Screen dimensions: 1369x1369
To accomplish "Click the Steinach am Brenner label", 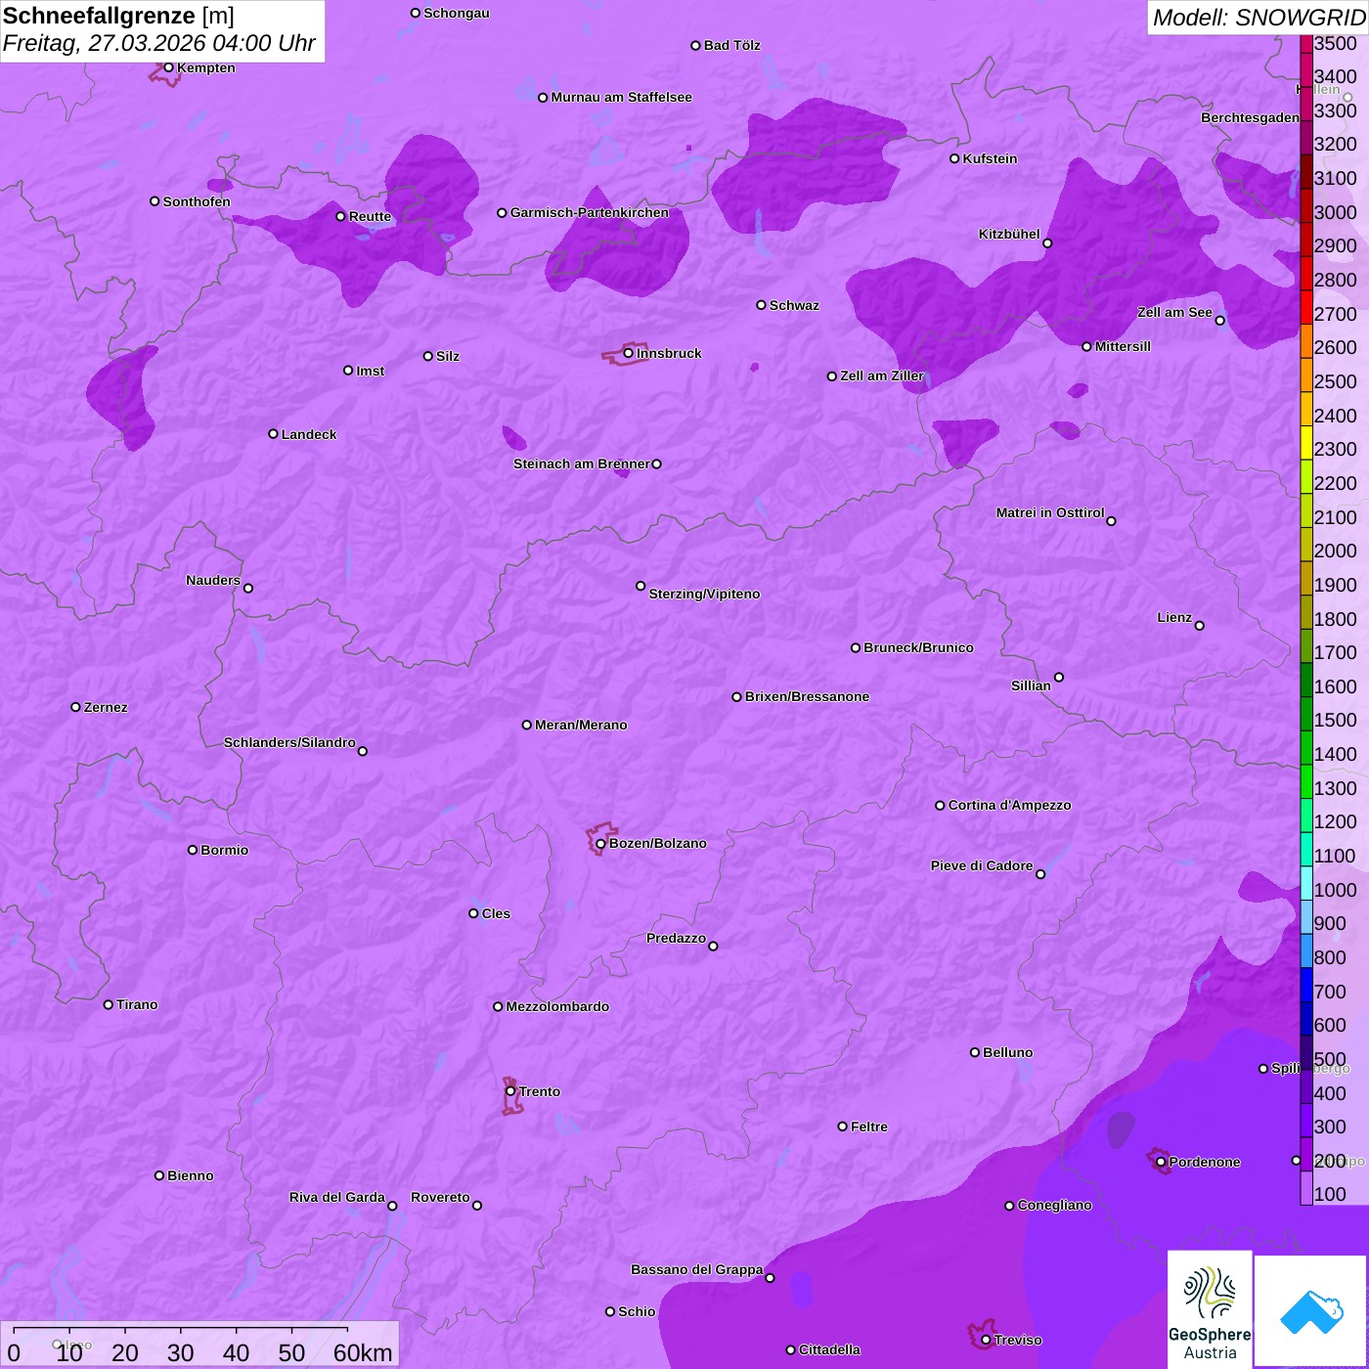I will 581,464.
